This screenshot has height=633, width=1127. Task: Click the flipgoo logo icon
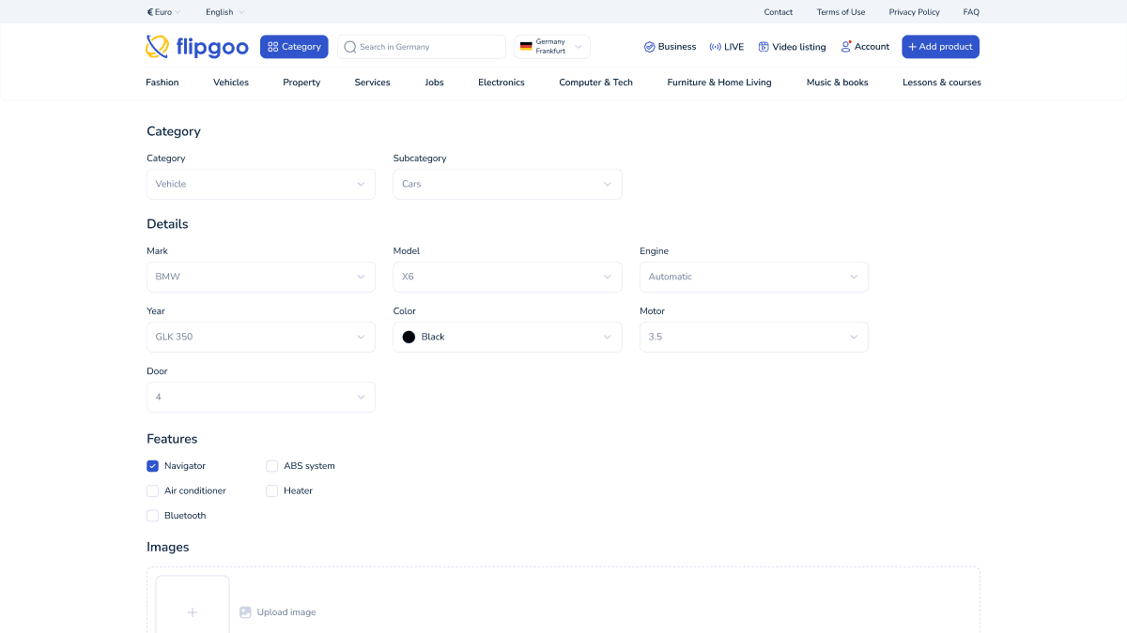[158, 46]
